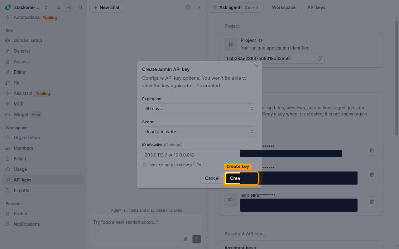This screenshot has width=399, height=249.
Task: Go to General site settings
Action: [x=44, y=51]
